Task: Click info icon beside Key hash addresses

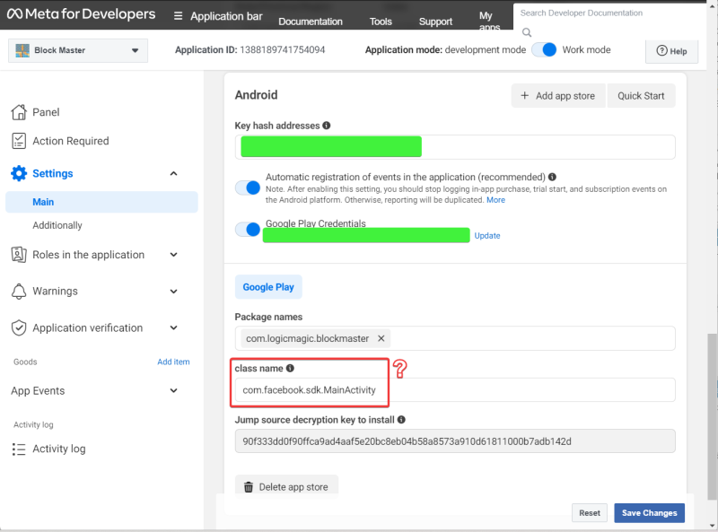Action: pyautogui.click(x=327, y=126)
